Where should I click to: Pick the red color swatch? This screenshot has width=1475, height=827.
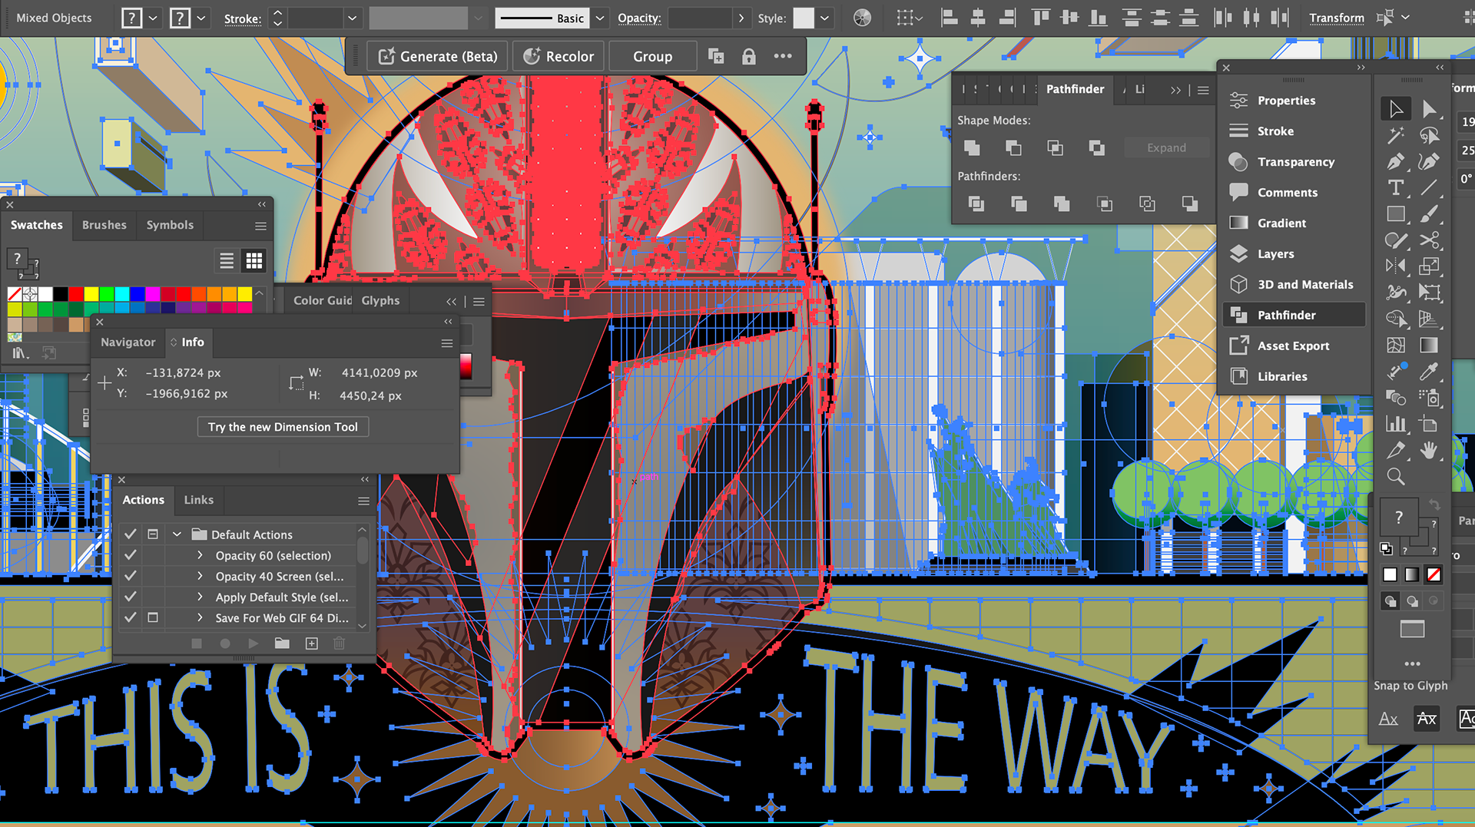pyautogui.click(x=76, y=293)
